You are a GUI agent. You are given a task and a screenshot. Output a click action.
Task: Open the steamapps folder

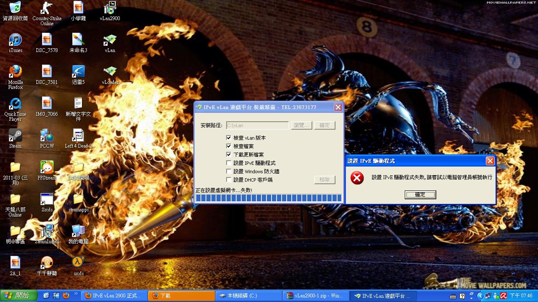[78, 202]
